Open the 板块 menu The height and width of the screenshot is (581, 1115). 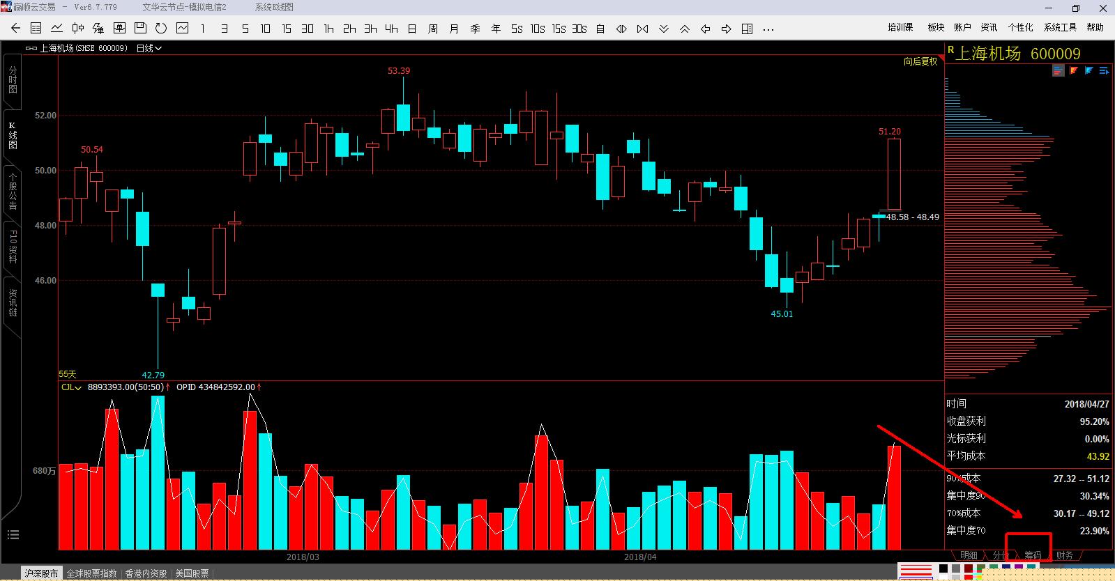tap(936, 27)
